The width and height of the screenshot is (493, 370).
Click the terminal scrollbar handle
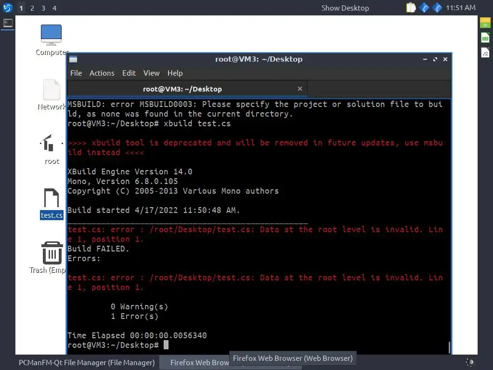[x=449, y=347]
